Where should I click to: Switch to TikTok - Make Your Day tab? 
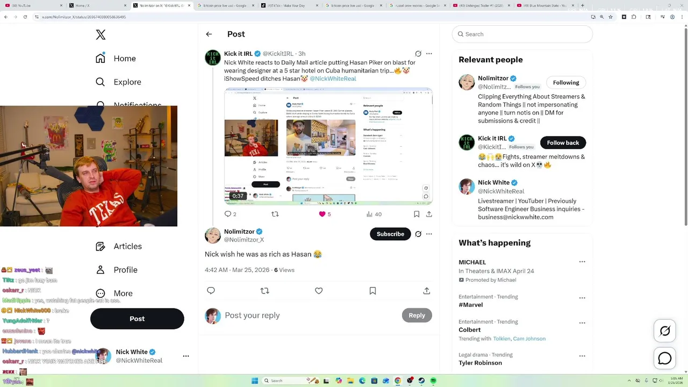(x=289, y=5)
